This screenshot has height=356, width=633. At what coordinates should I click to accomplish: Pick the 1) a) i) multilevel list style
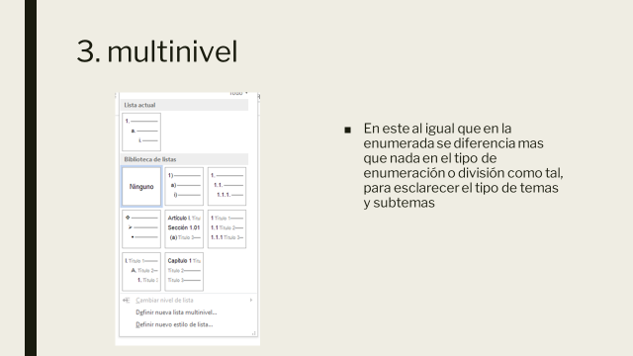(x=184, y=187)
